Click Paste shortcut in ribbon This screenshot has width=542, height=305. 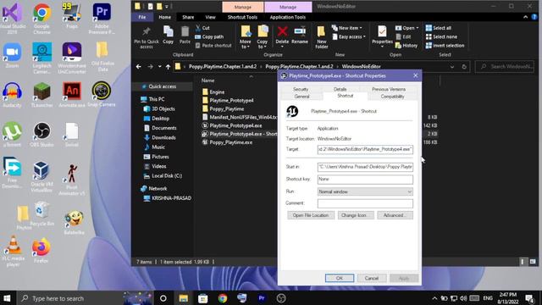click(213, 45)
